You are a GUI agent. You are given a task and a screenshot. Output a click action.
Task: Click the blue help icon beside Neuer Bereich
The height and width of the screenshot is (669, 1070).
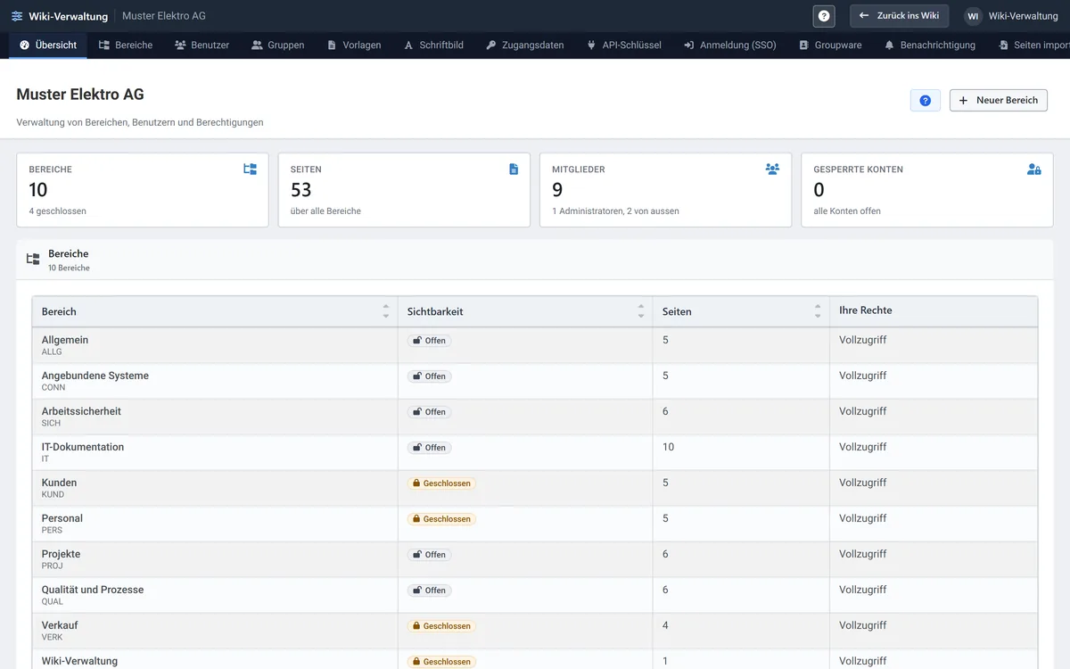click(x=925, y=101)
